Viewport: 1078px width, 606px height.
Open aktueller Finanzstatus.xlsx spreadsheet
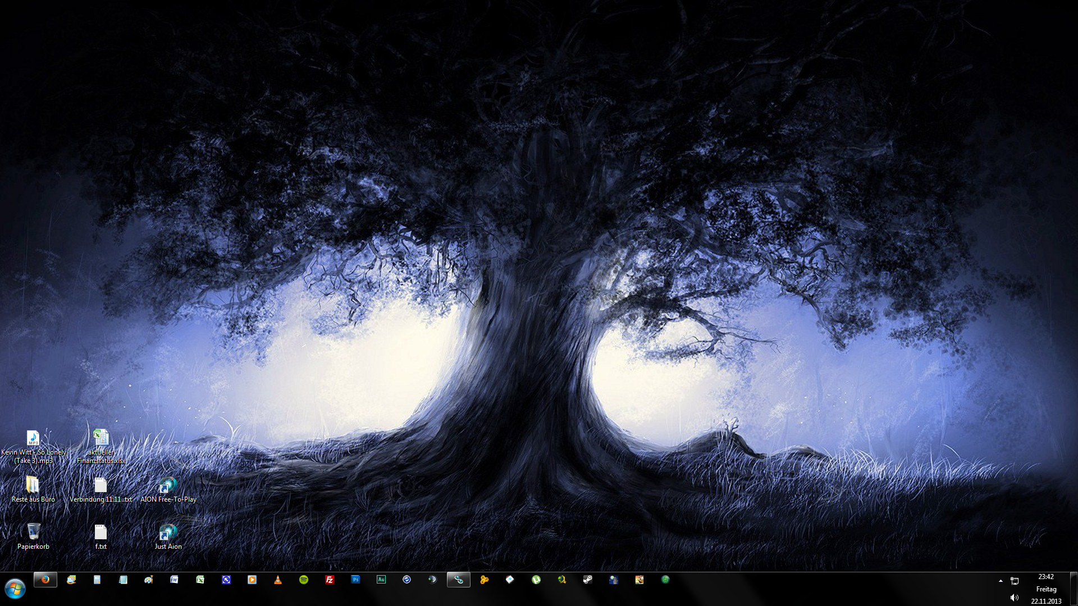tap(101, 447)
